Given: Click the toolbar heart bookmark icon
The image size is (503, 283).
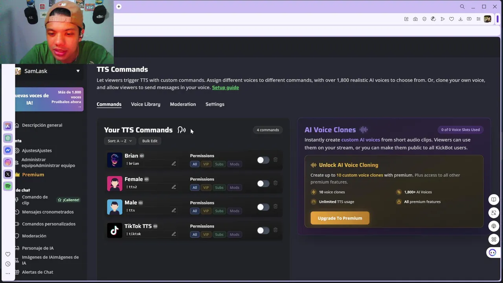Looking at the screenshot, I should [452, 19].
